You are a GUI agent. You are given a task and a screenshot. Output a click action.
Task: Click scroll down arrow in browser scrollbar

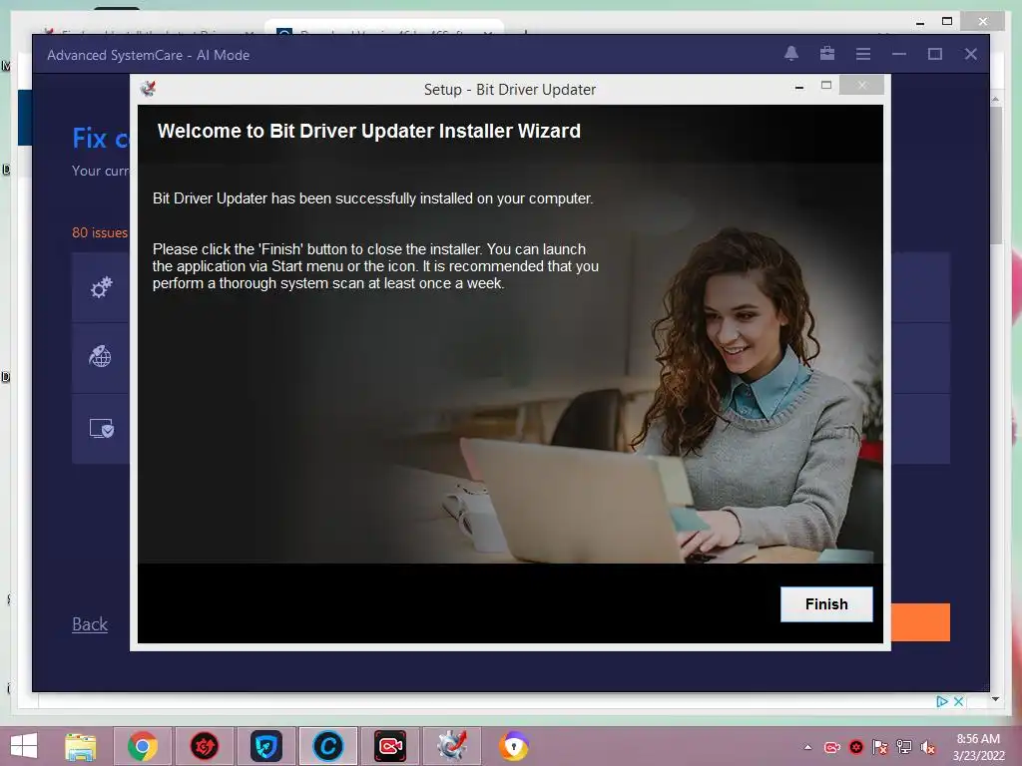[995, 699]
